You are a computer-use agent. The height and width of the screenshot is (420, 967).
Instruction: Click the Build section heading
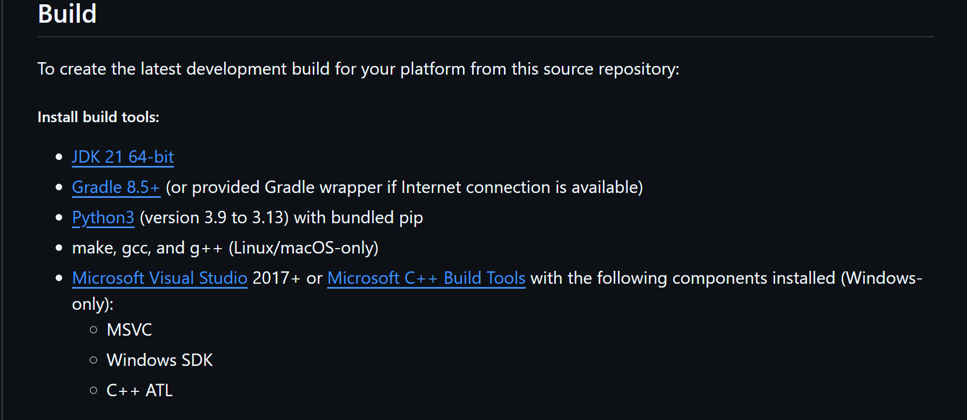tap(67, 14)
